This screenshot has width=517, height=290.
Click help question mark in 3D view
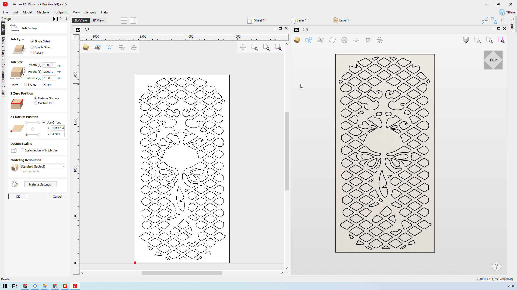tap(496, 266)
